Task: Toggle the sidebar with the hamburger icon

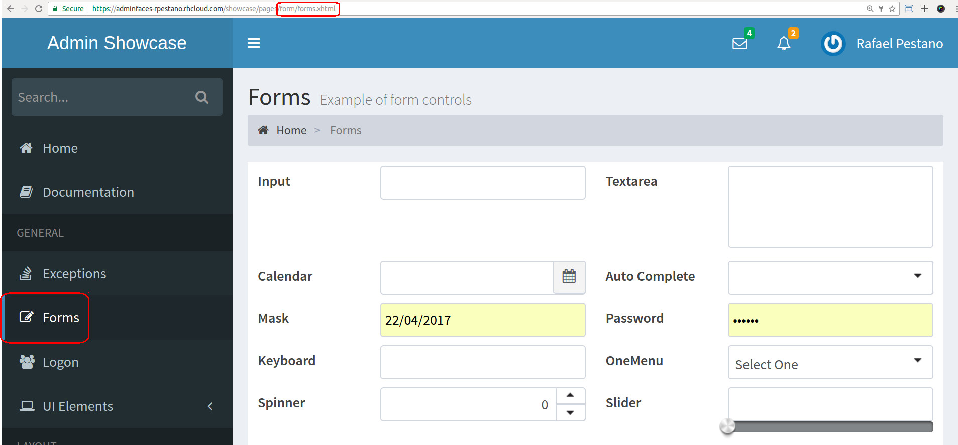Action: (x=254, y=44)
